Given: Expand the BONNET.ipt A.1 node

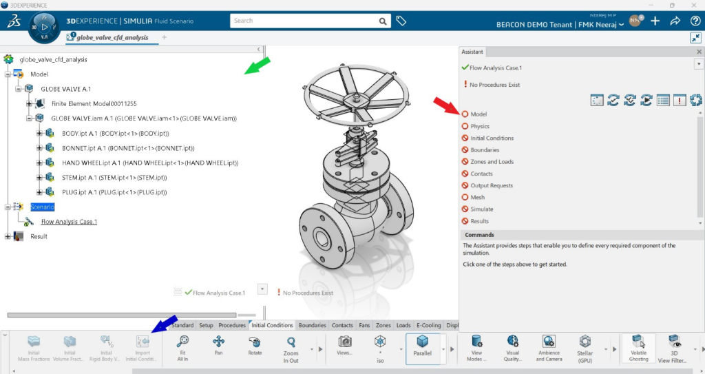Looking at the screenshot, I should (x=39, y=148).
